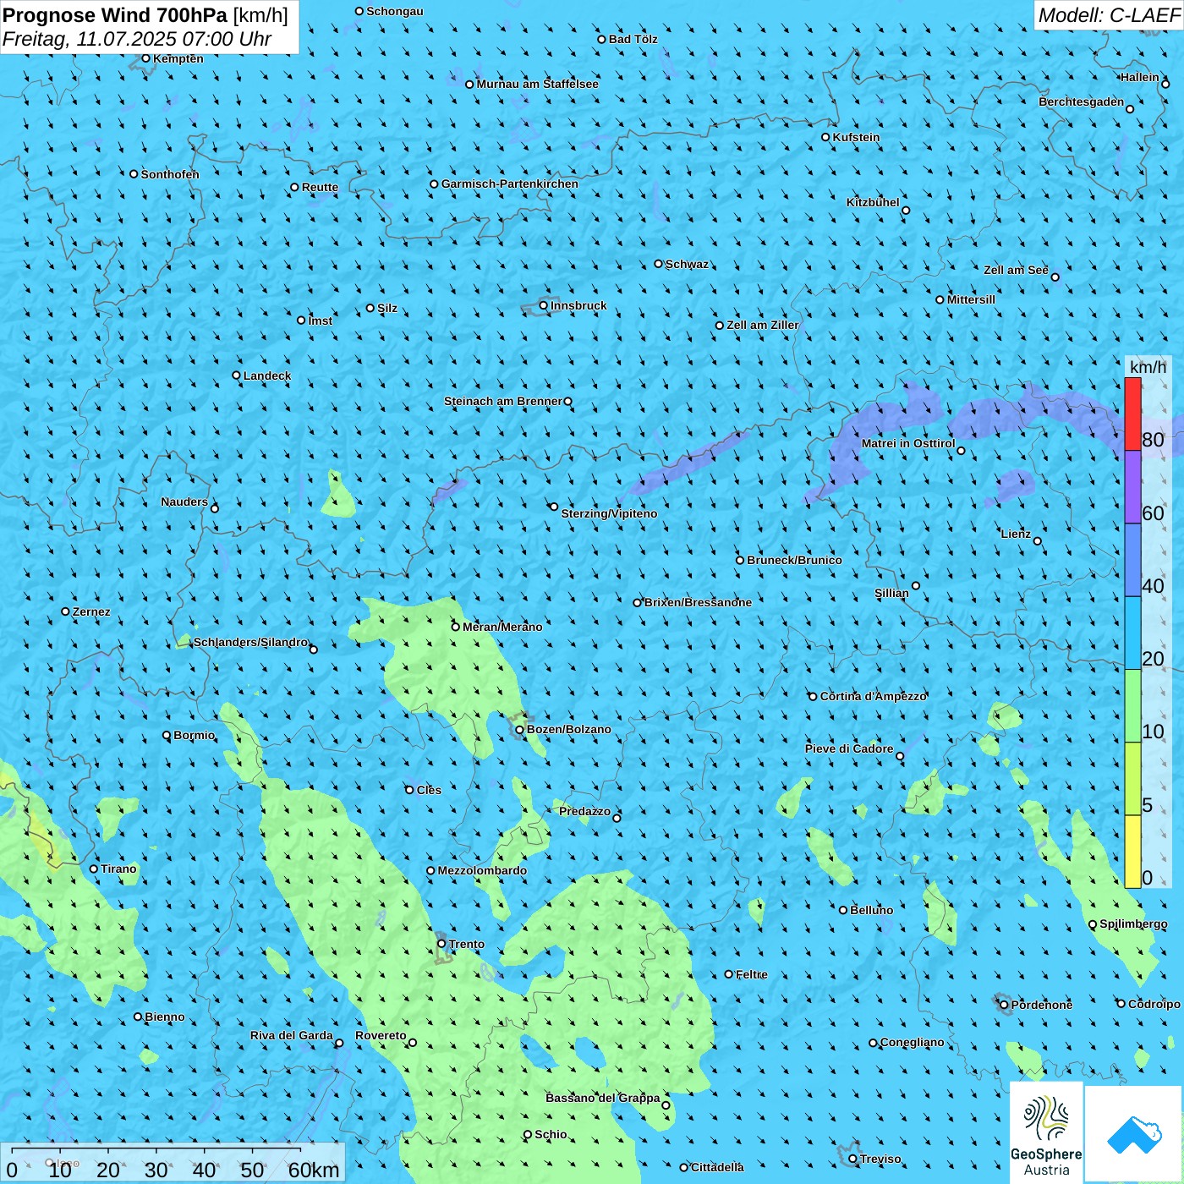Click the Spilimbergo label
Viewport: 1184px width, 1184px height.
pyautogui.click(x=1133, y=924)
